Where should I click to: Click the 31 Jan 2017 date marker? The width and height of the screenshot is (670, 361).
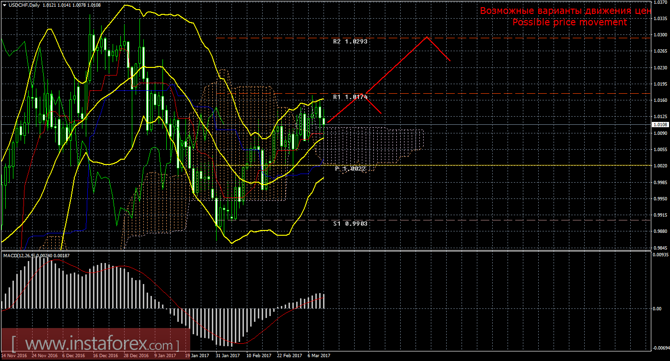[x=228, y=356]
